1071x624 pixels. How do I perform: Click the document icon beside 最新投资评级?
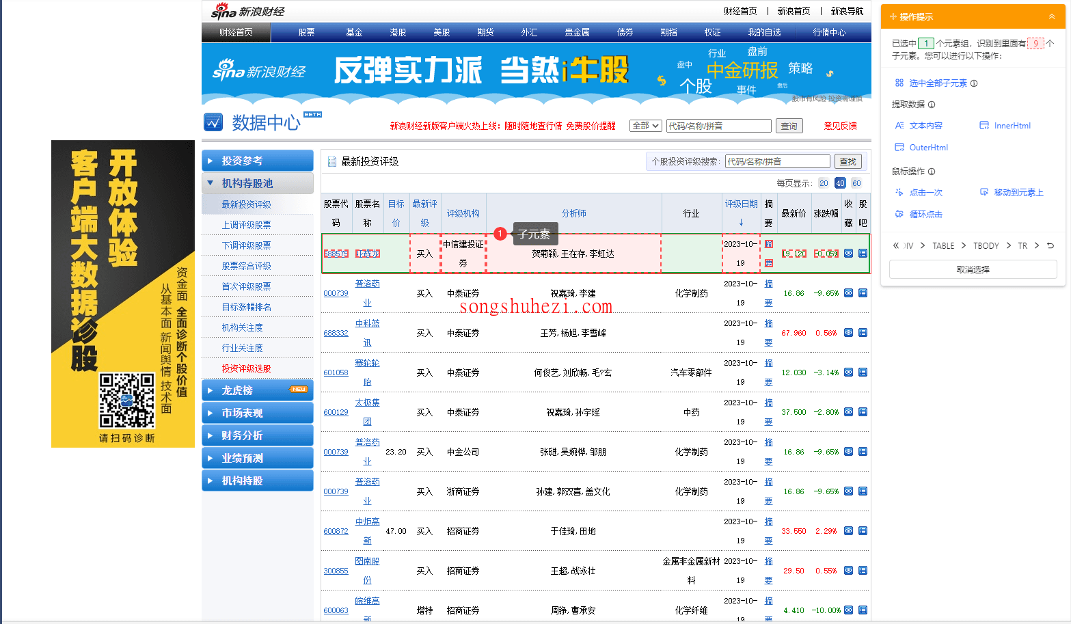pos(332,162)
